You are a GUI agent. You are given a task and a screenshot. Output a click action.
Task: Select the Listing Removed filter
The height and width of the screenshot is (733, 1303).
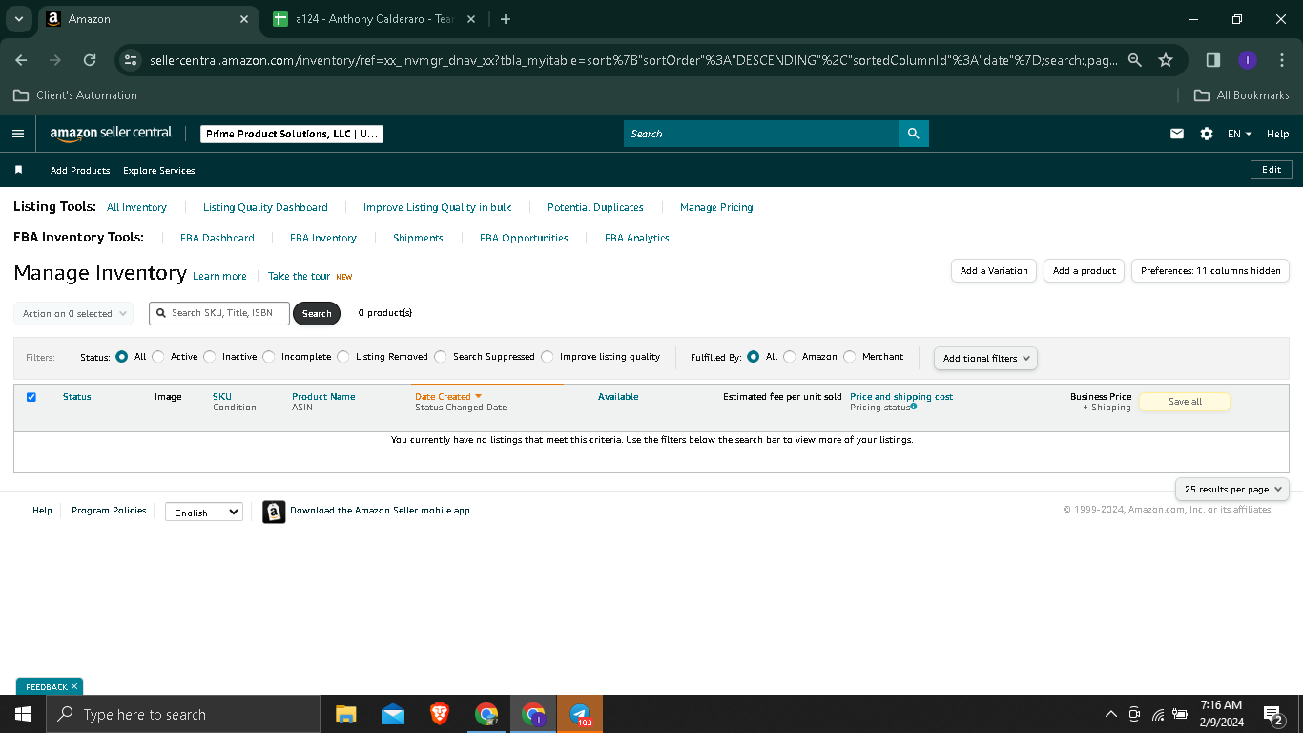343,357
